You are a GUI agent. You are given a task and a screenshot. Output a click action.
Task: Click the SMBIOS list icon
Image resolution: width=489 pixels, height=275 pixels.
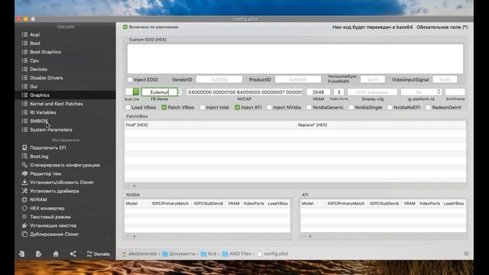24,121
